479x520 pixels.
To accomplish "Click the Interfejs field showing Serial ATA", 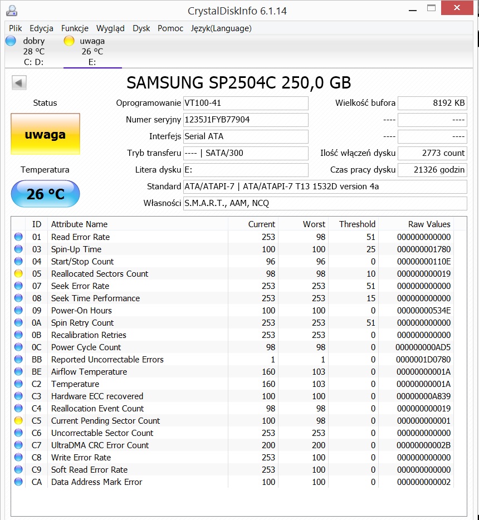I will (x=246, y=136).
